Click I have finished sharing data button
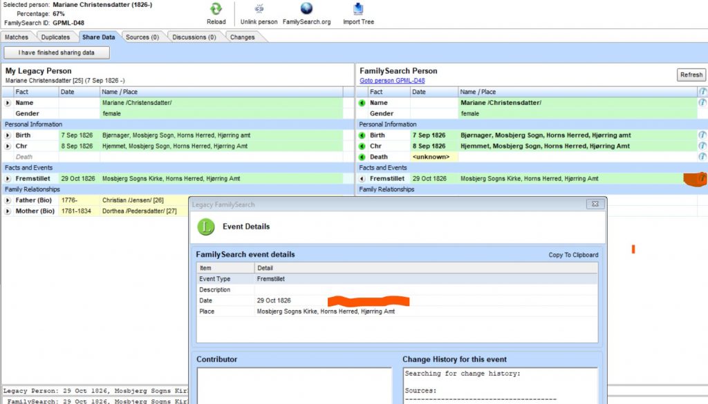Image resolution: width=708 pixels, height=404 pixels. [x=57, y=52]
